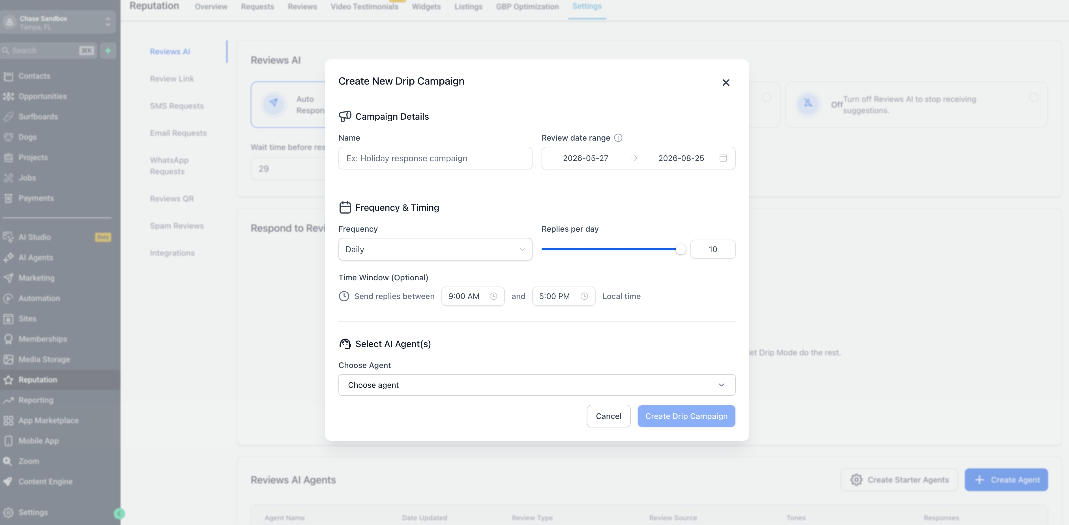The width and height of the screenshot is (1069, 525).
Task: Open Review Link settings section
Action: coord(172,79)
